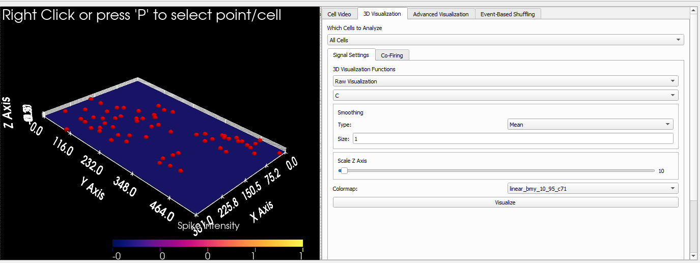Click the Scale Z Axis value '10'
Viewport: 700px width, 263px height.
[x=661, y=171]
